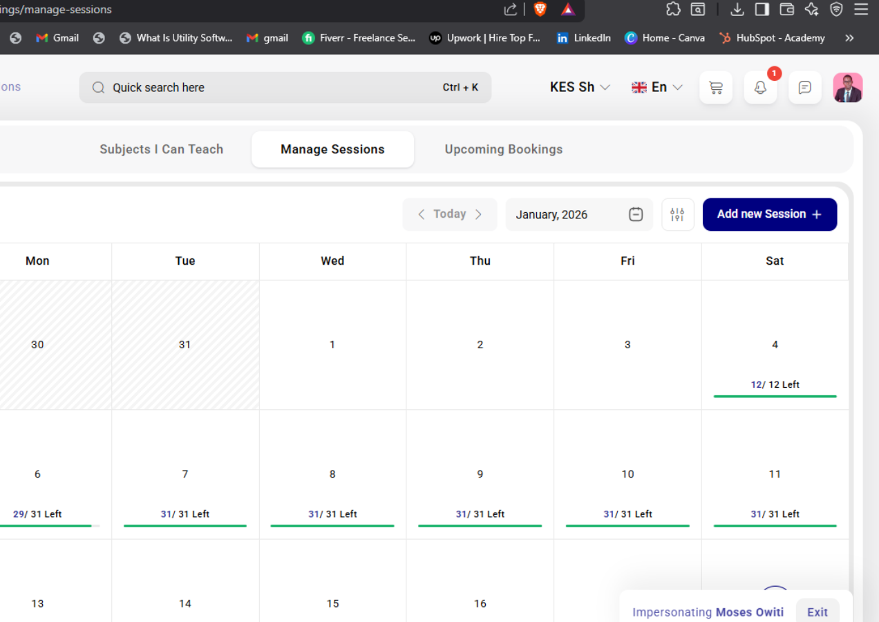Exit impersonation of Moses Owiti
Image resolution: width=879 pixels, height=622 pixels.
[817, 612]
